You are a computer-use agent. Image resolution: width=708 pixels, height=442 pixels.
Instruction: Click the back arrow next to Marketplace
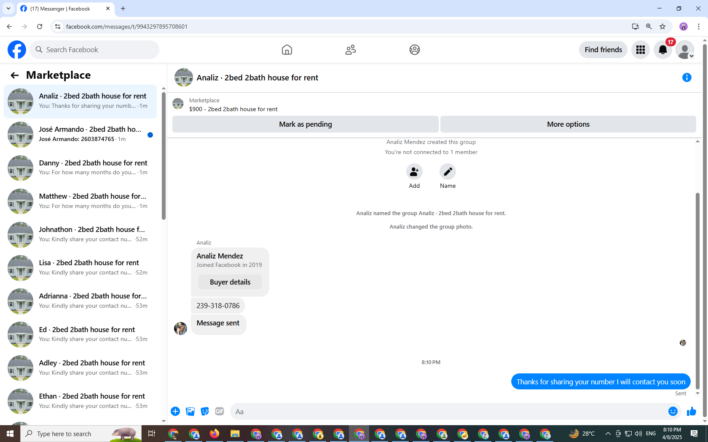pyautogui.click(x=15, y=75)
